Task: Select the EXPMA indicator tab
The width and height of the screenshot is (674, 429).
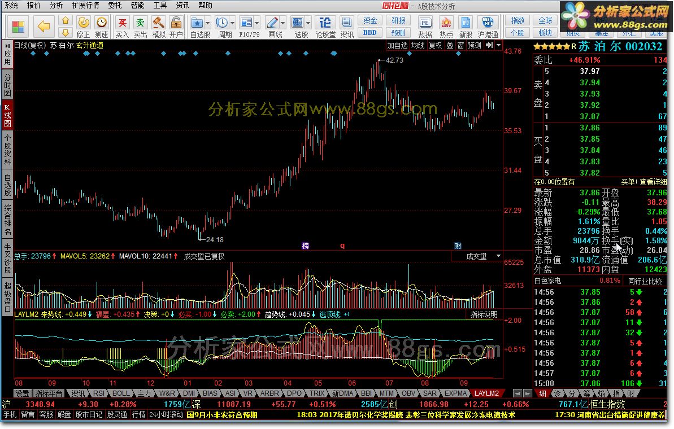Action: tap(455, 393)
